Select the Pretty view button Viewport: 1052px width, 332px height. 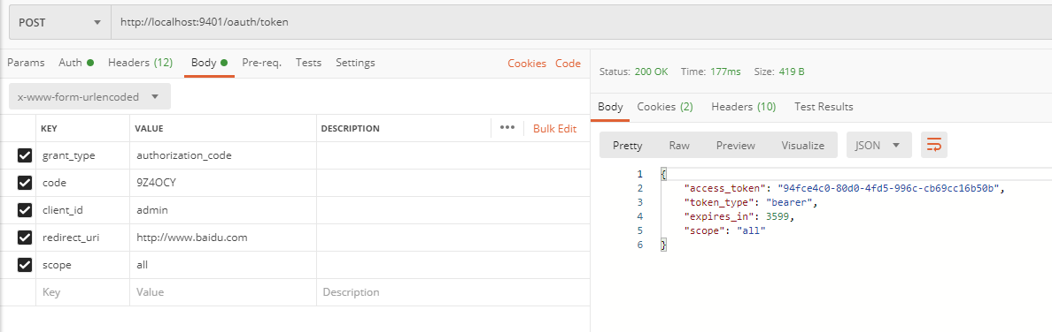tap(627, 145)
